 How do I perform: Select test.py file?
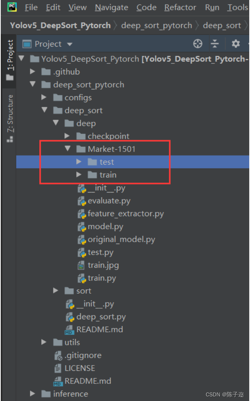pos(96,252)
